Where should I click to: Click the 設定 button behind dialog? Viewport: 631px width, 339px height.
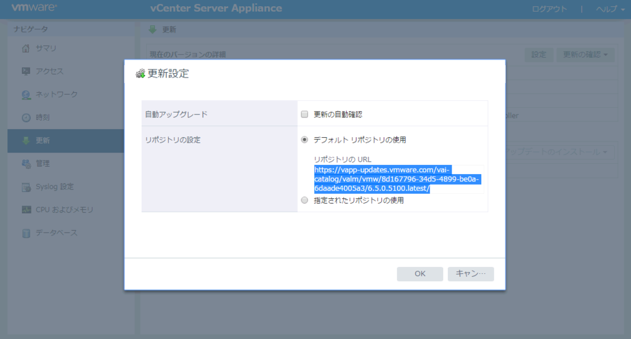539,55
